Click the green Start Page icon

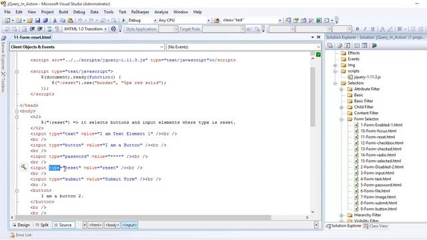point(319,21)
